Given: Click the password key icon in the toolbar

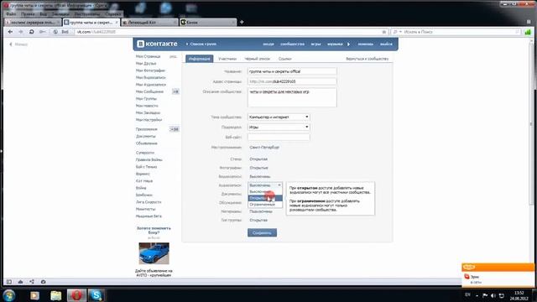Looking at the screenshot, I should tap(43, 32).
